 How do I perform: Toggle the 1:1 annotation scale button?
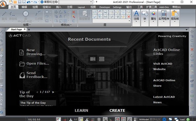coord(75,119)
